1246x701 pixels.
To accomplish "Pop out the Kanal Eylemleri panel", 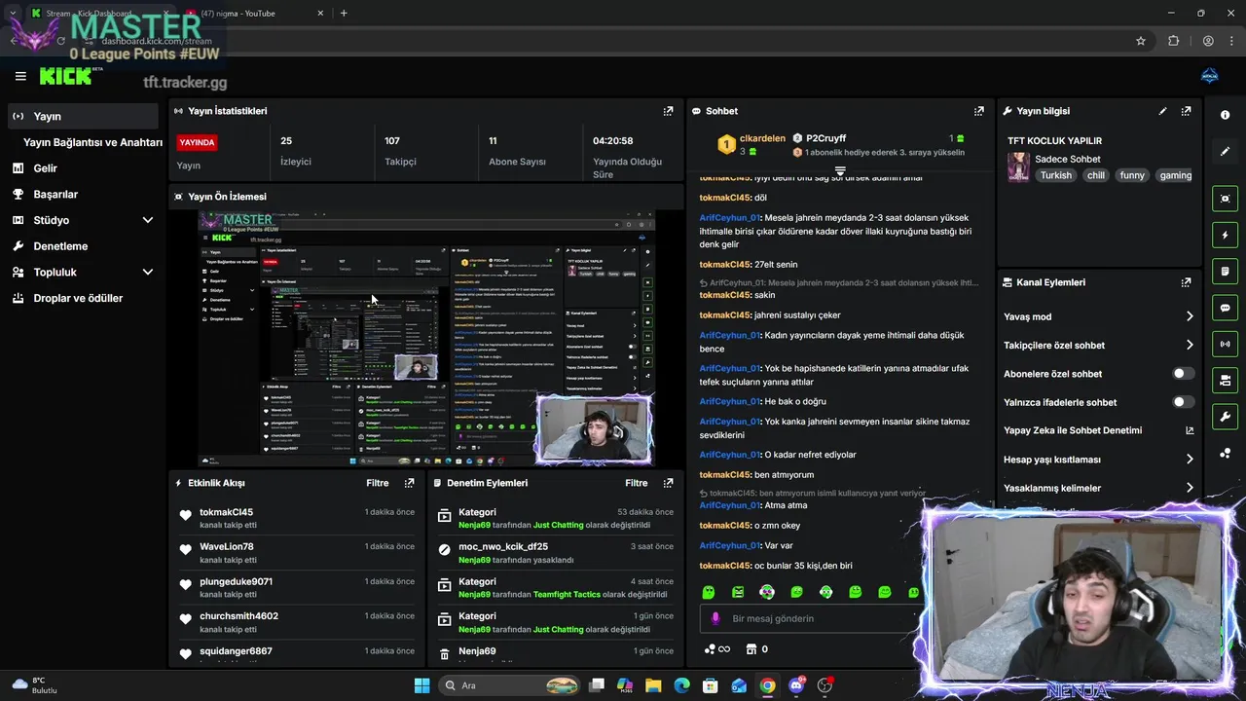I will pyautogui.click(x=1186, y=282).
